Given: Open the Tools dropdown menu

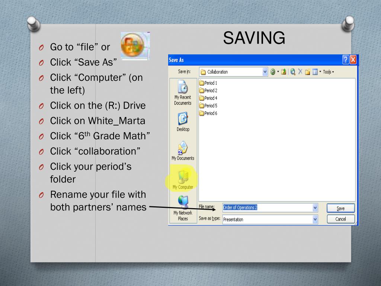Looking at the screenshot, I should pos(328,72).
